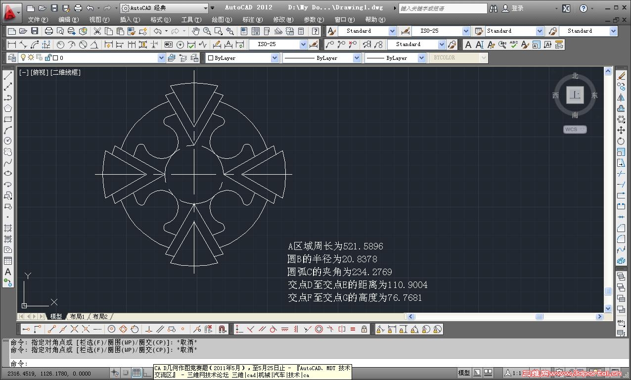Screen dimensions: 631x380
Task: Select the Linear dimension tool
Action: point(12,45)
